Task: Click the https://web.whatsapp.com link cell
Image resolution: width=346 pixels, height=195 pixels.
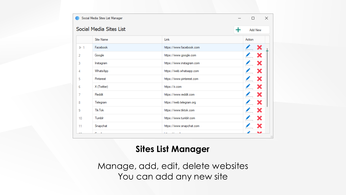Action: pyautogui.click(x=203, y=71)
